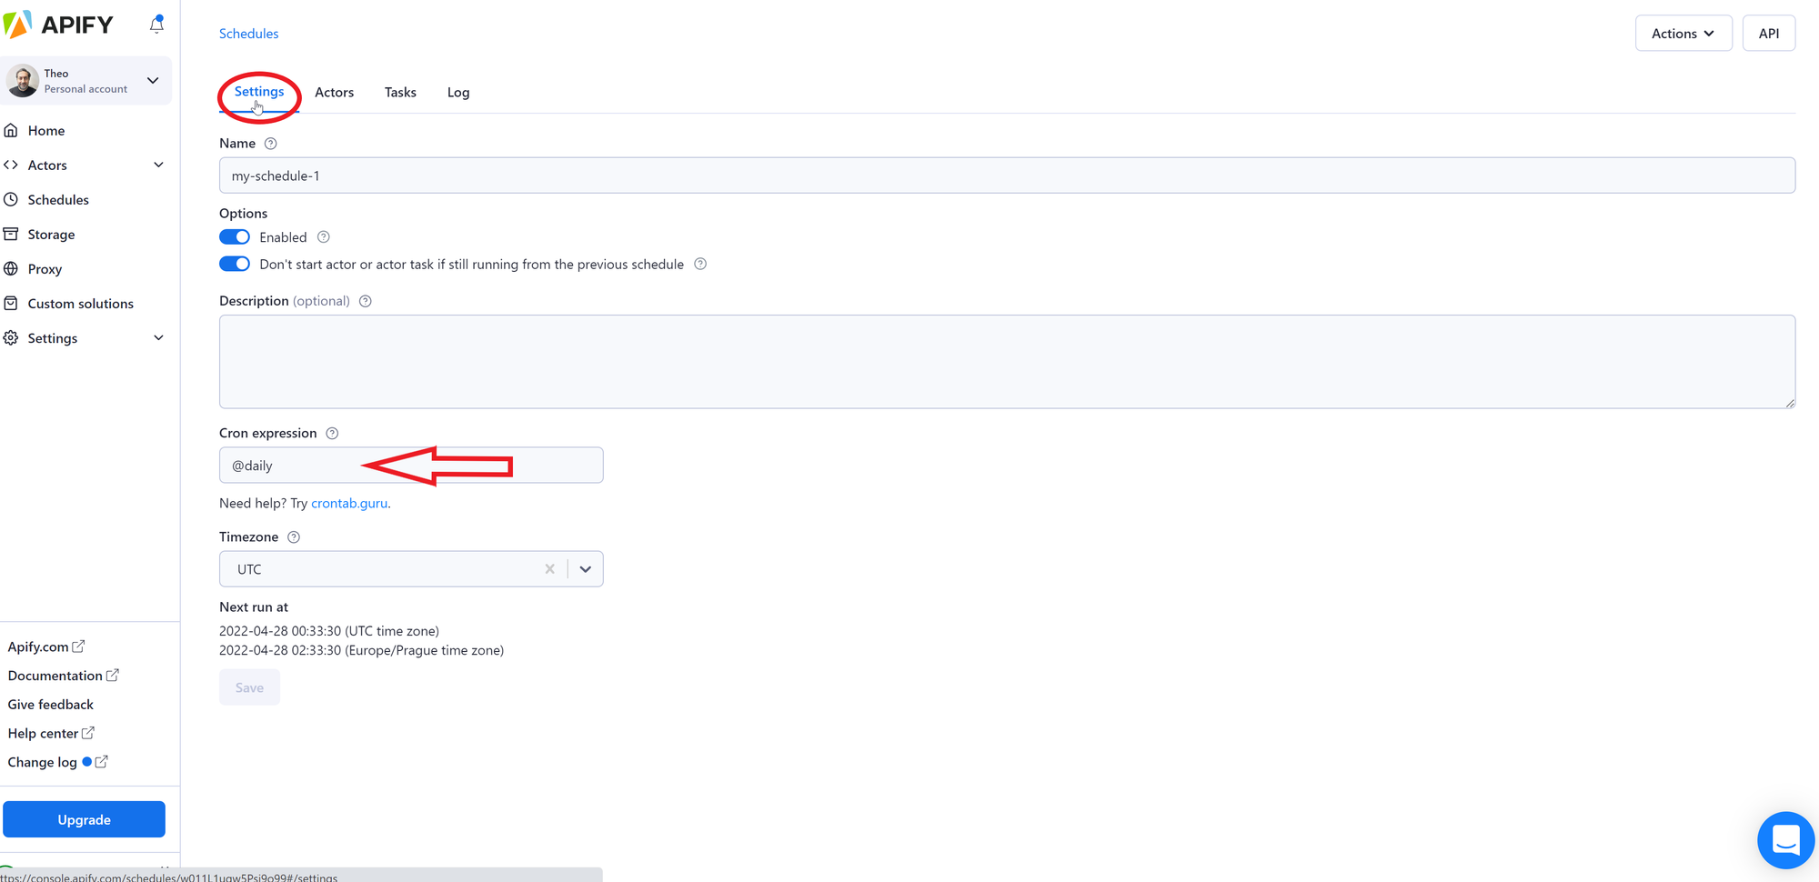Open the Proxy section
This screenshot has height=882, width=1819.
(x=45, y=268)
